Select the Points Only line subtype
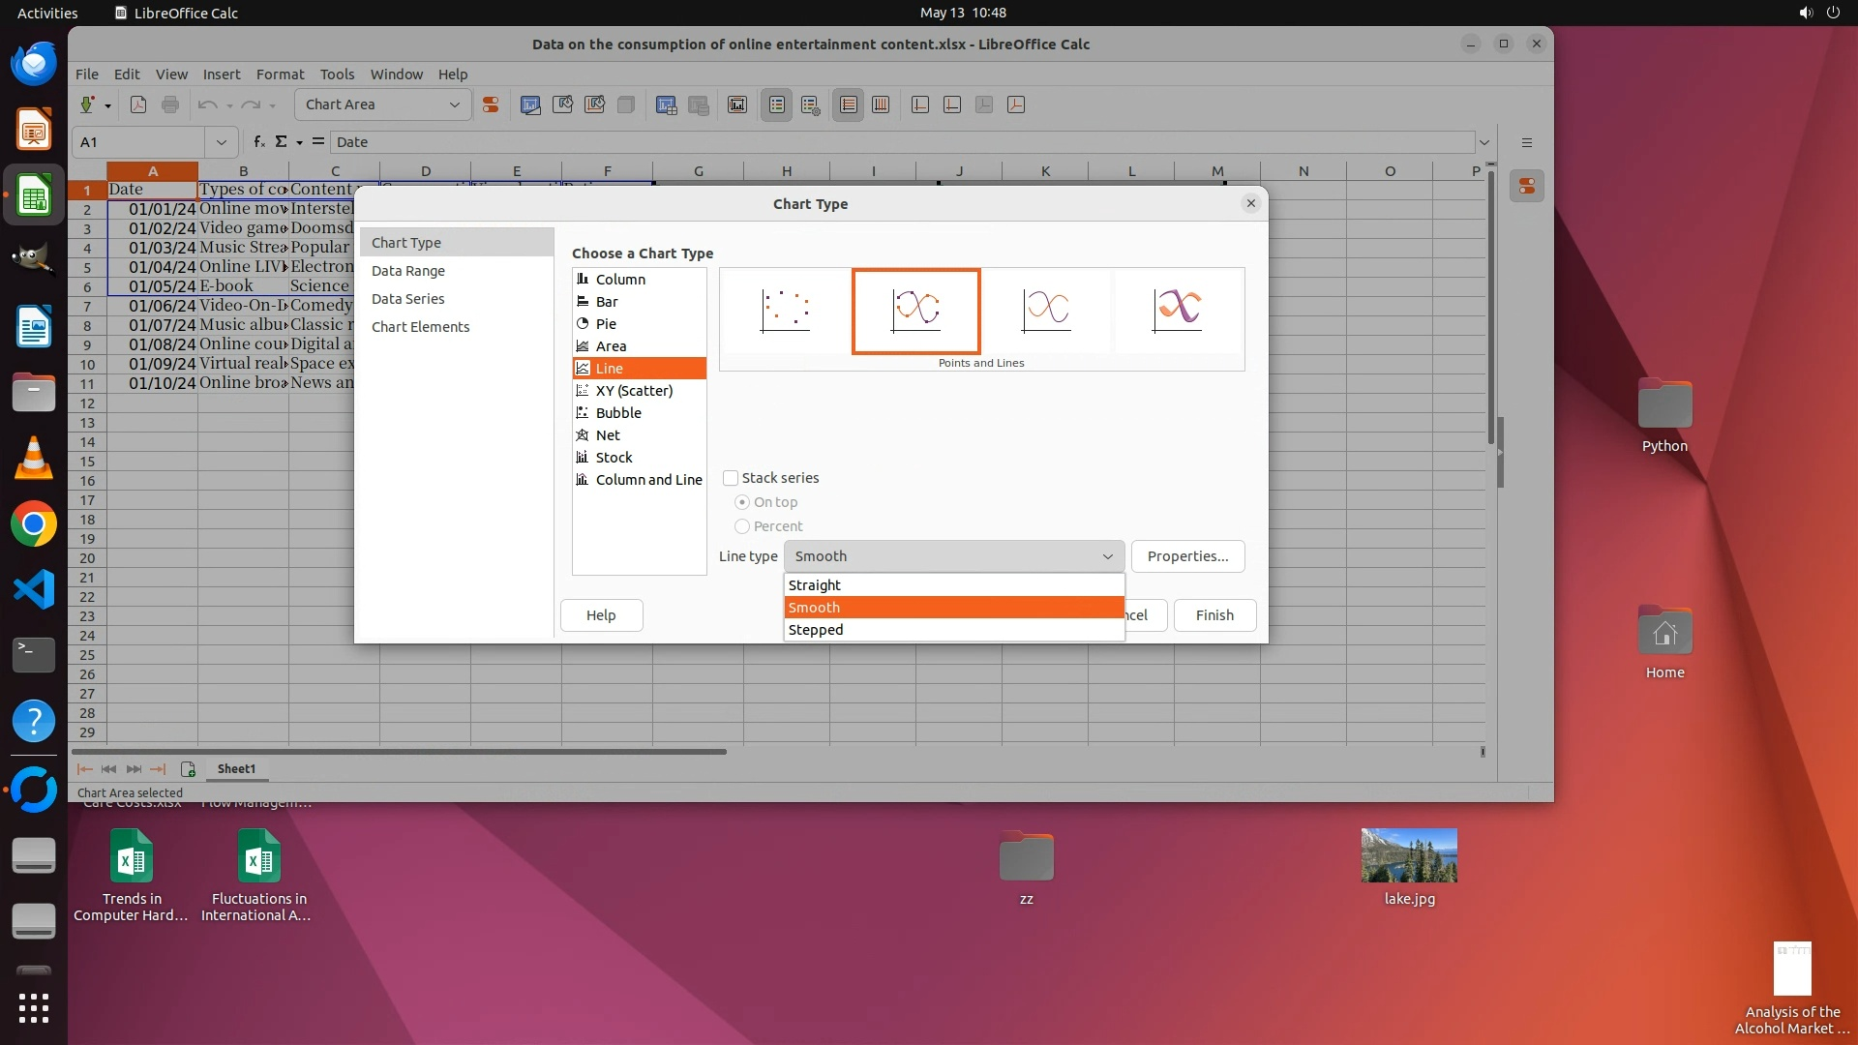The image size is (1858, 1045). coord(785,311)
